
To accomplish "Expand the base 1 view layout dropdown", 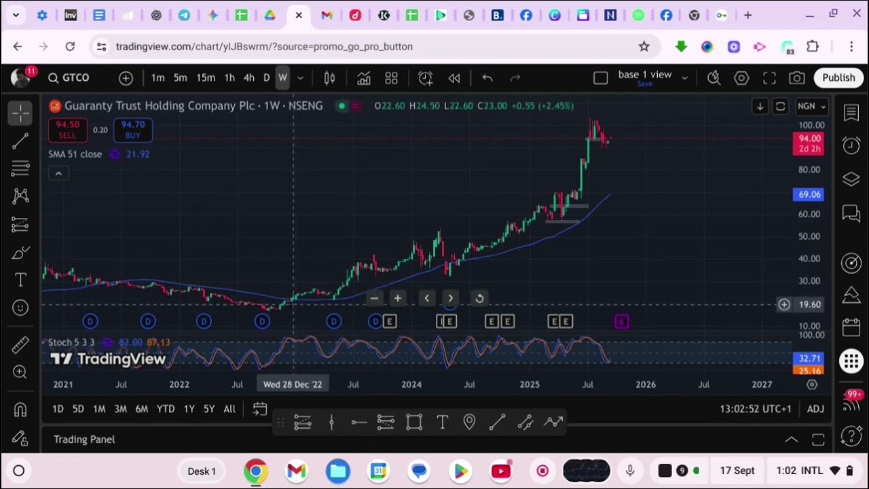I will coord(684,78).
